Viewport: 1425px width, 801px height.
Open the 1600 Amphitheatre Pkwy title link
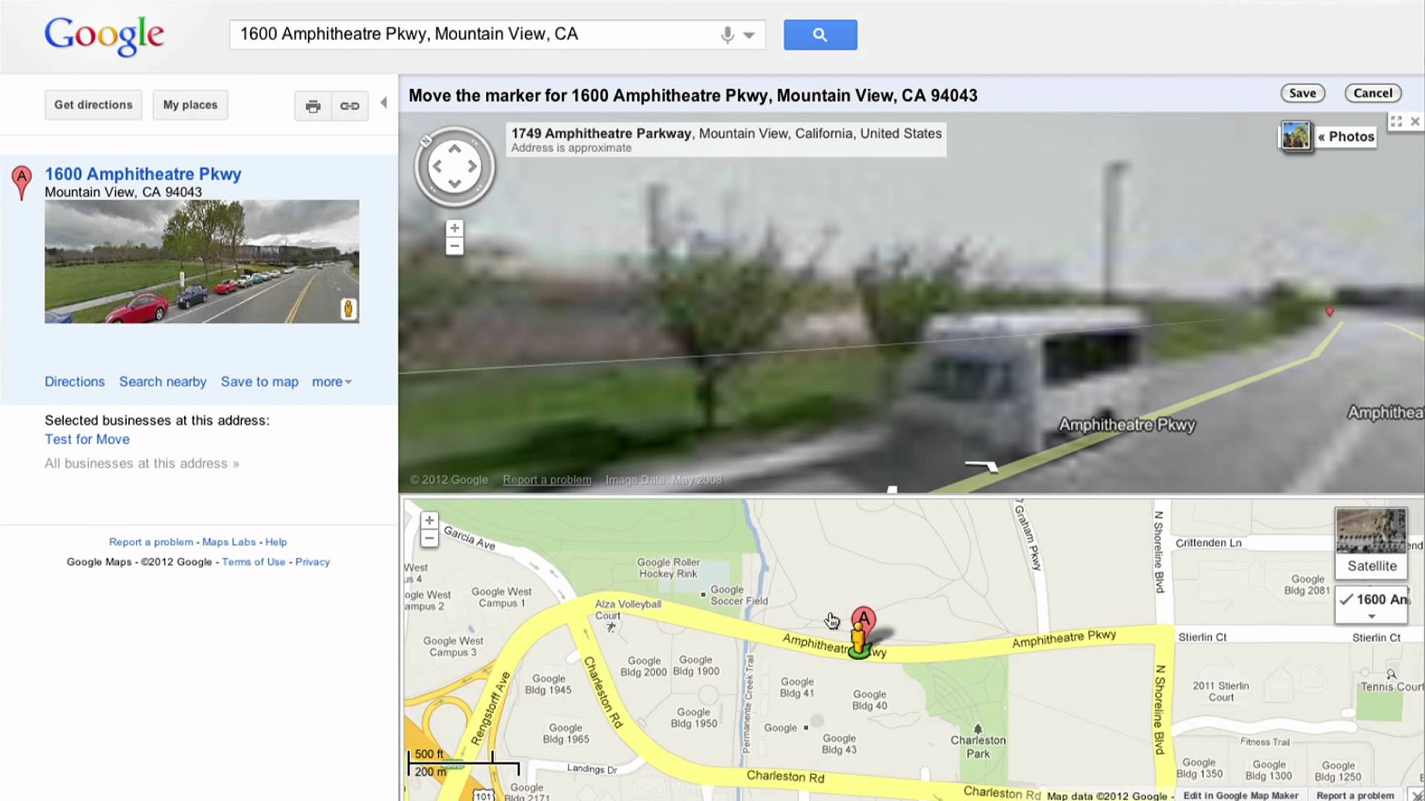(x=142, y=174)
